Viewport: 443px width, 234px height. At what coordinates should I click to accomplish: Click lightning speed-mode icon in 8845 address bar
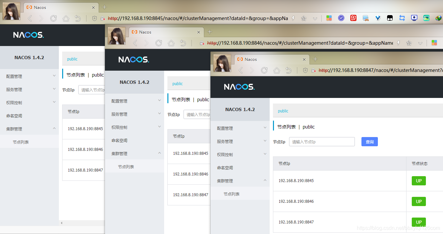(293, 18)
